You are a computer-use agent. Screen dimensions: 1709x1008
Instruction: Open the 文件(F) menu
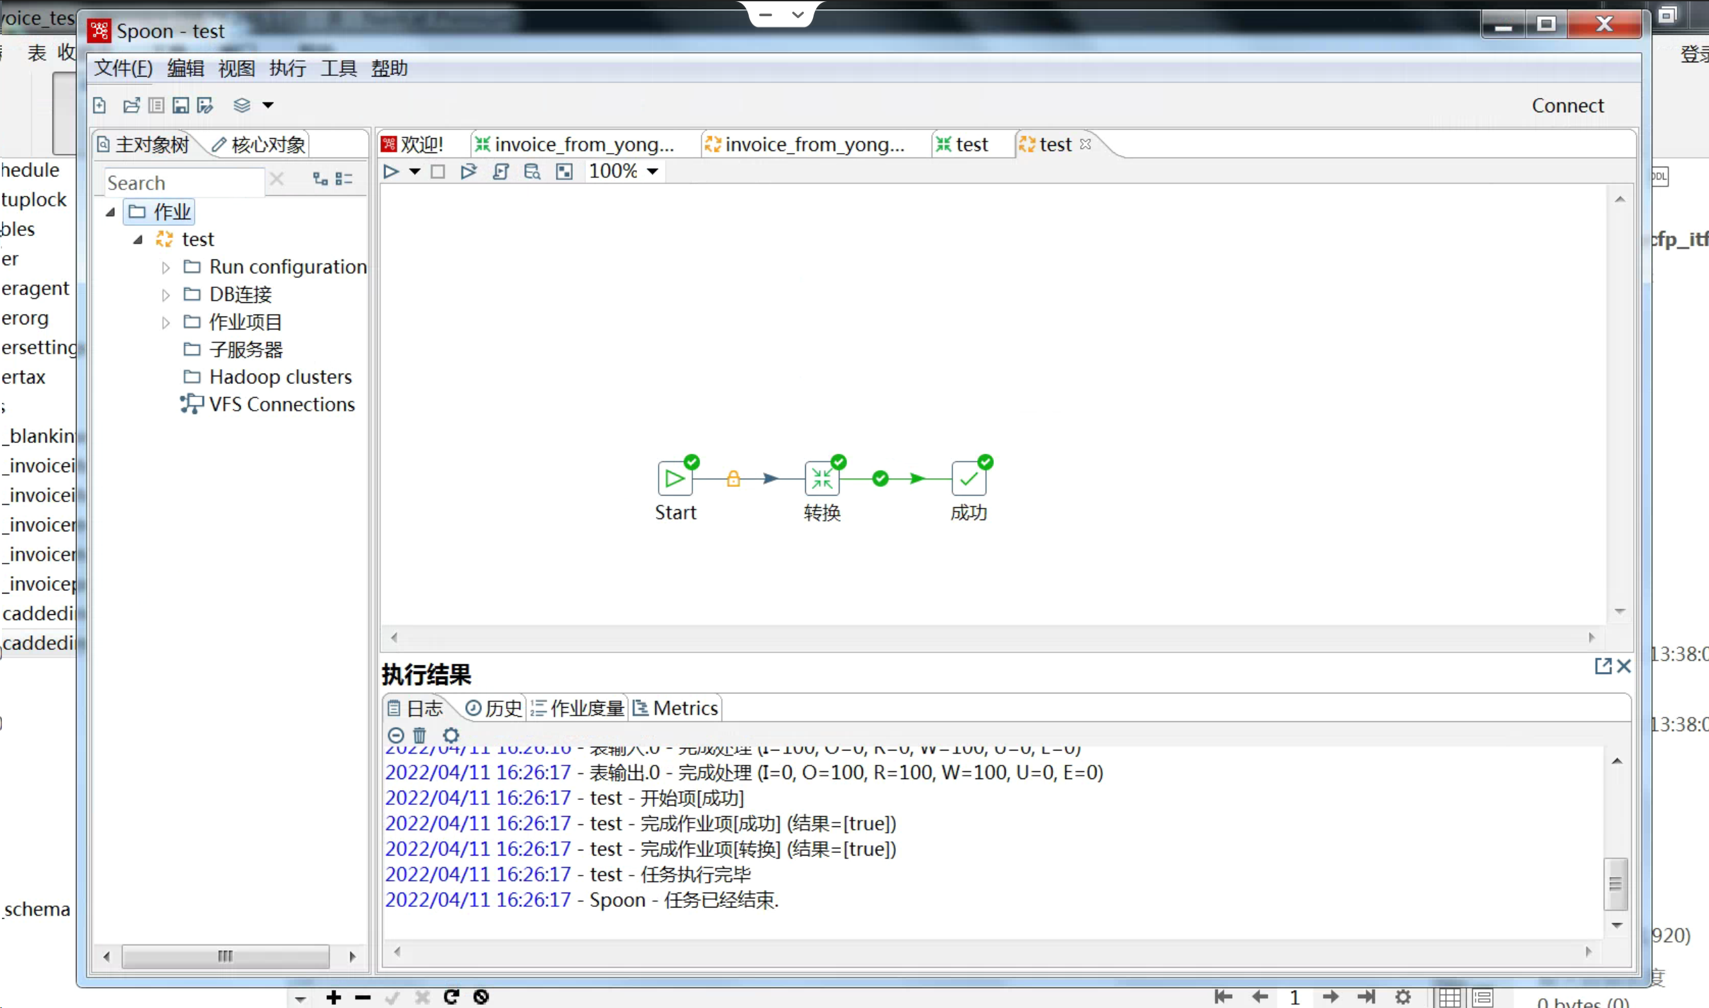(123, 68)
